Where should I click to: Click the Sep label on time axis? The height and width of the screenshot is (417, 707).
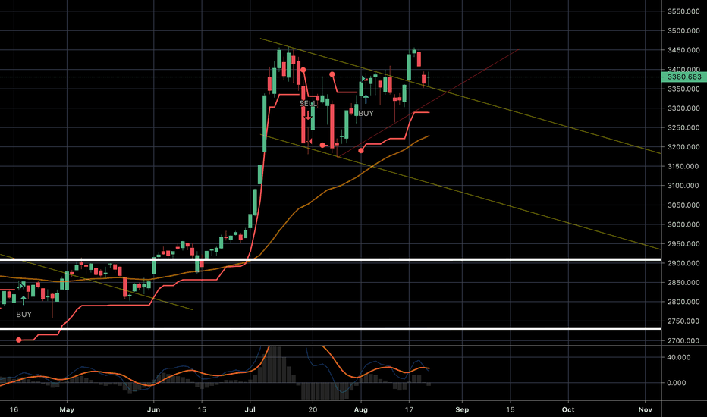(462, 409)
